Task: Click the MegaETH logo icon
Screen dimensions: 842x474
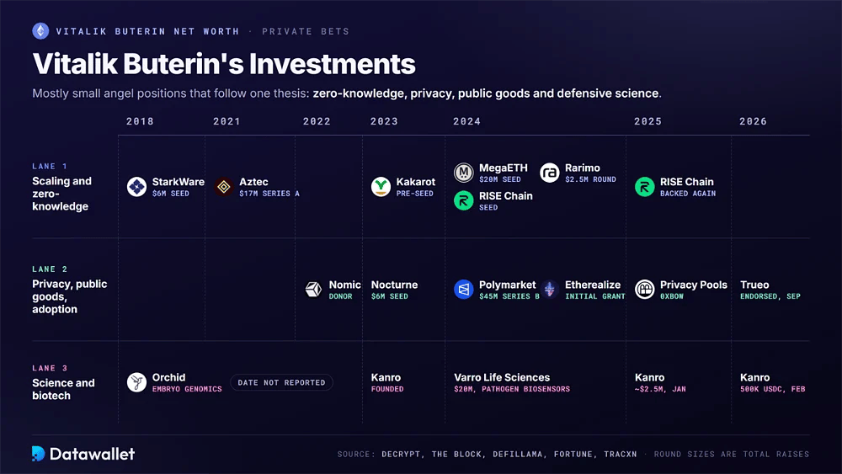Action: [x=463, y=173]
